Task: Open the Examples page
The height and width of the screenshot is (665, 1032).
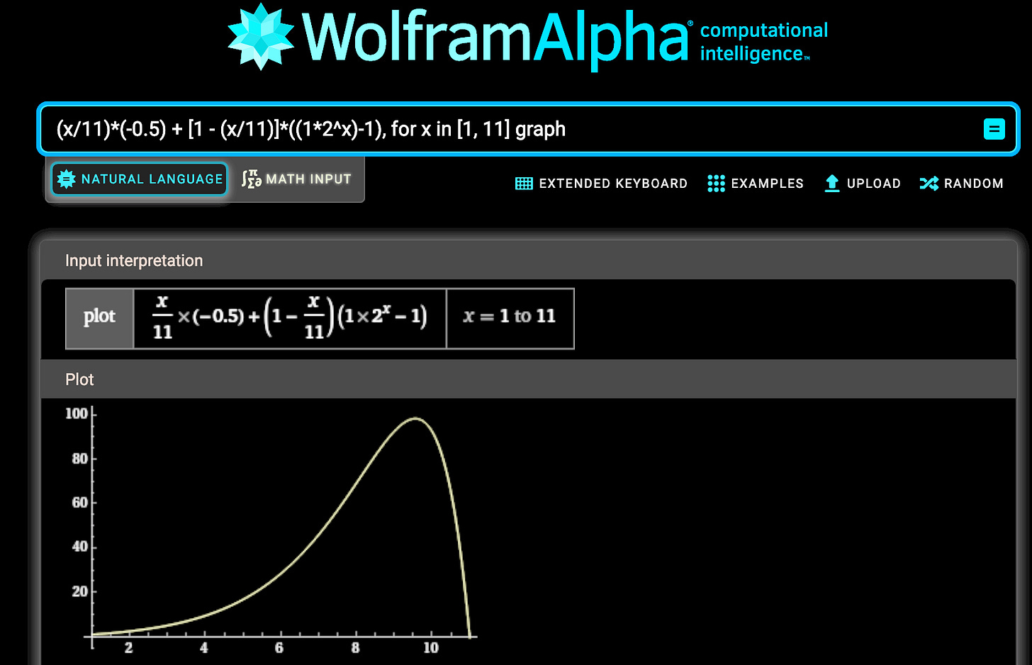Action: [x=756, y=184]
